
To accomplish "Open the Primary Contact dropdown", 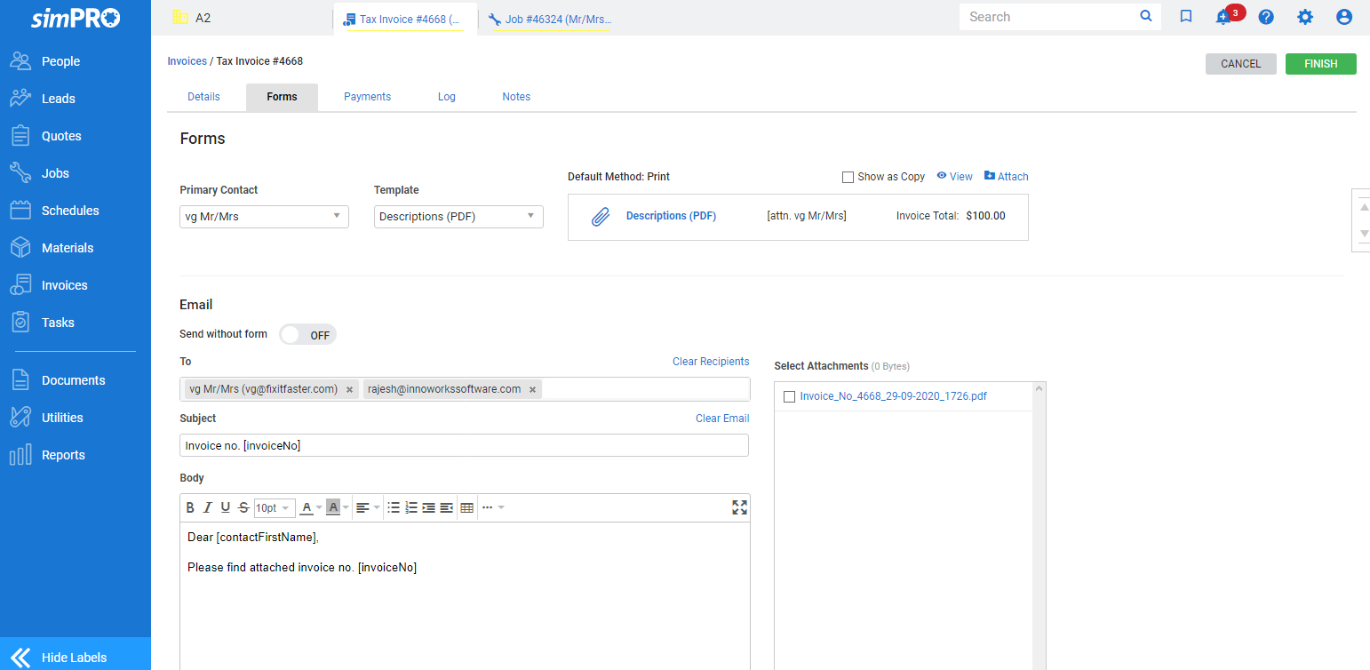I will (x=264, y=217).
